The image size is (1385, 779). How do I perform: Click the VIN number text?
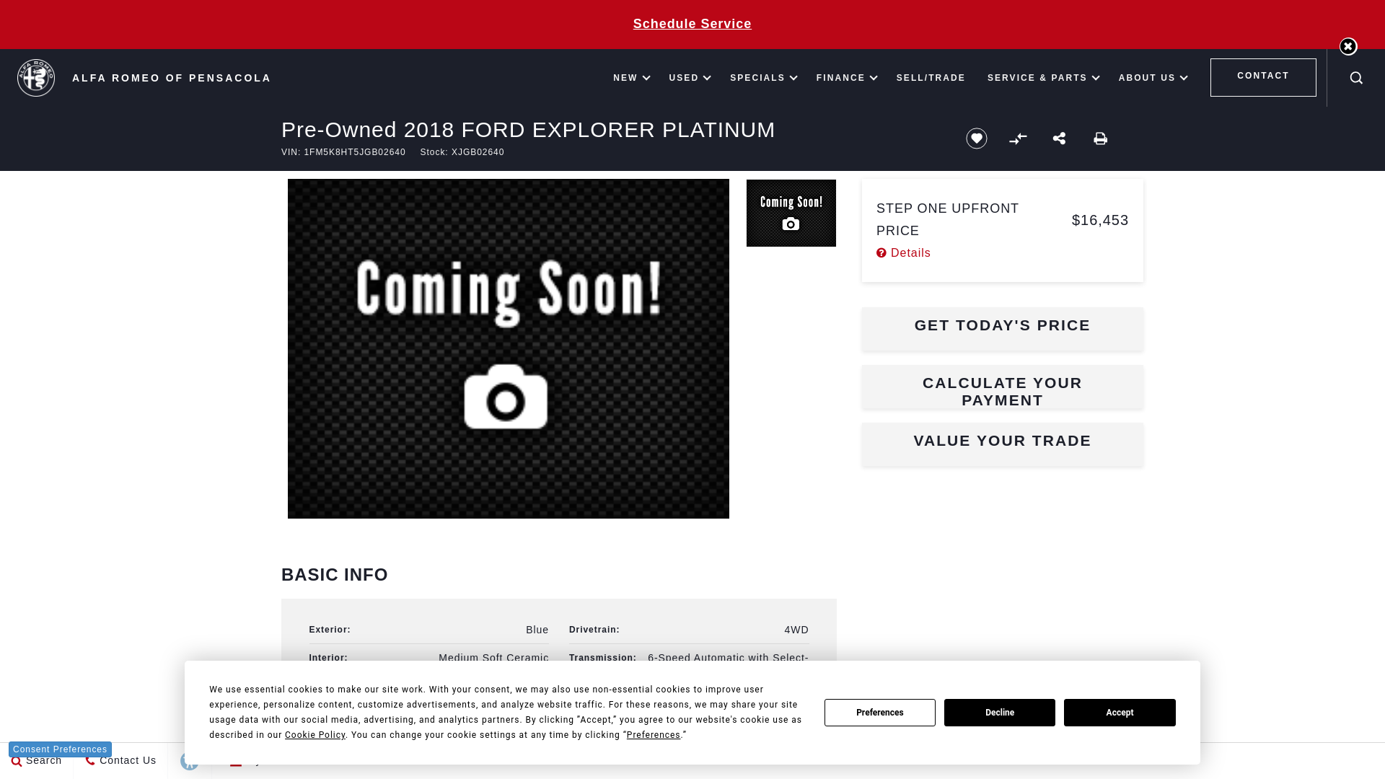click(x=343, y=152)
